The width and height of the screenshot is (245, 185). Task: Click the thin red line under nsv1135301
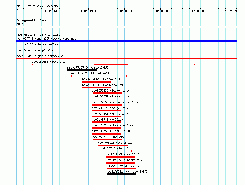click(99, 76)
